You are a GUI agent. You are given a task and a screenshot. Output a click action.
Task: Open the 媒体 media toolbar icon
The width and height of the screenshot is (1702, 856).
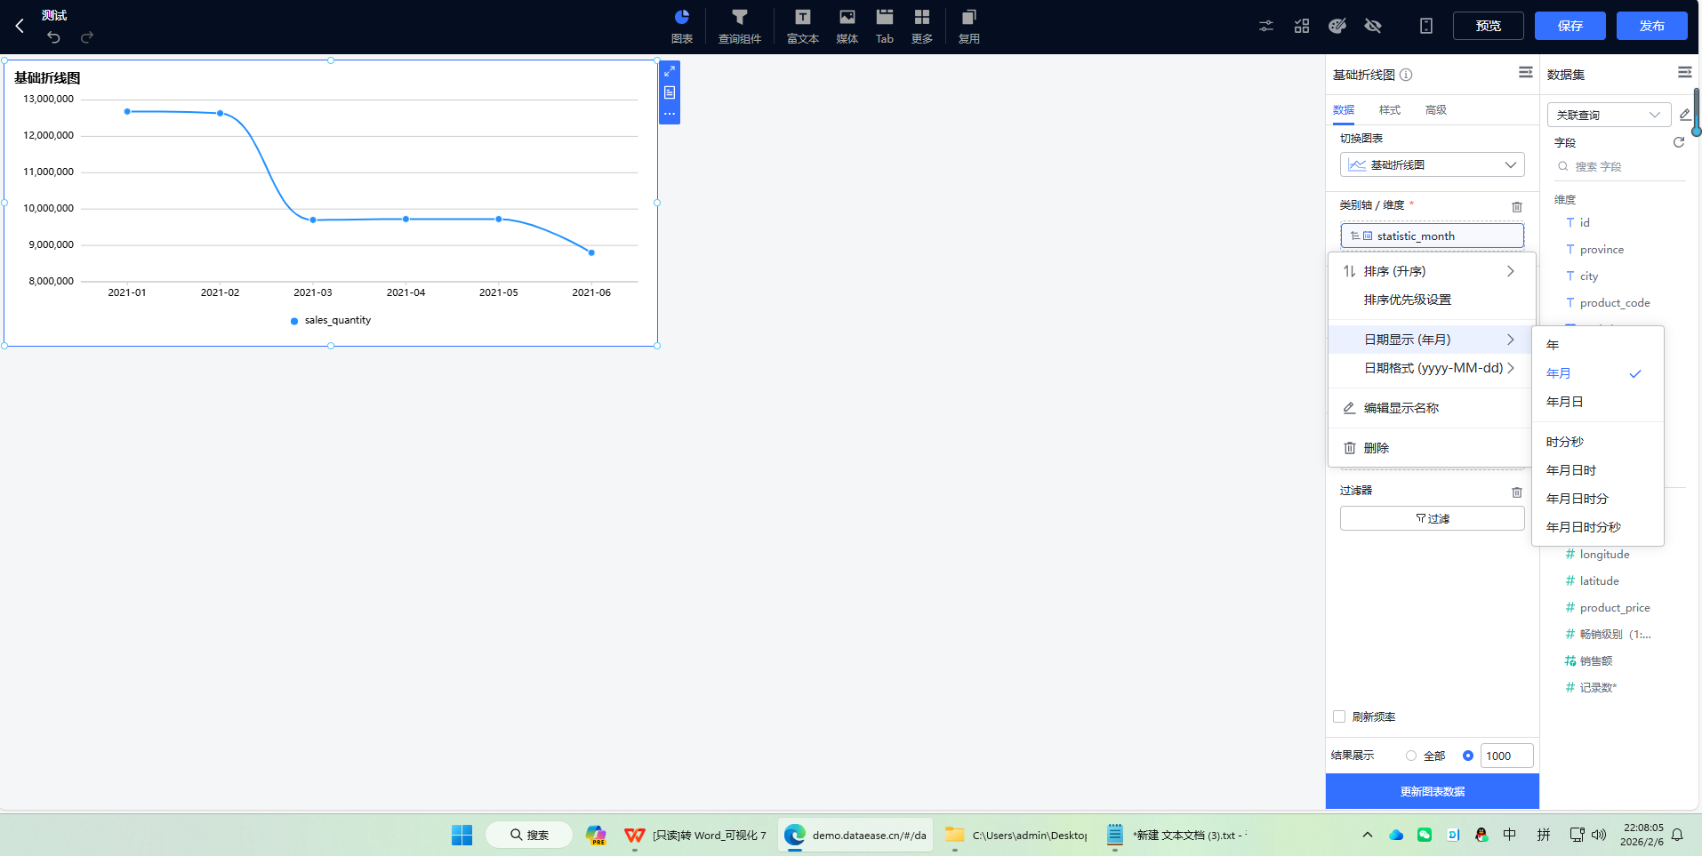(847, 26)
